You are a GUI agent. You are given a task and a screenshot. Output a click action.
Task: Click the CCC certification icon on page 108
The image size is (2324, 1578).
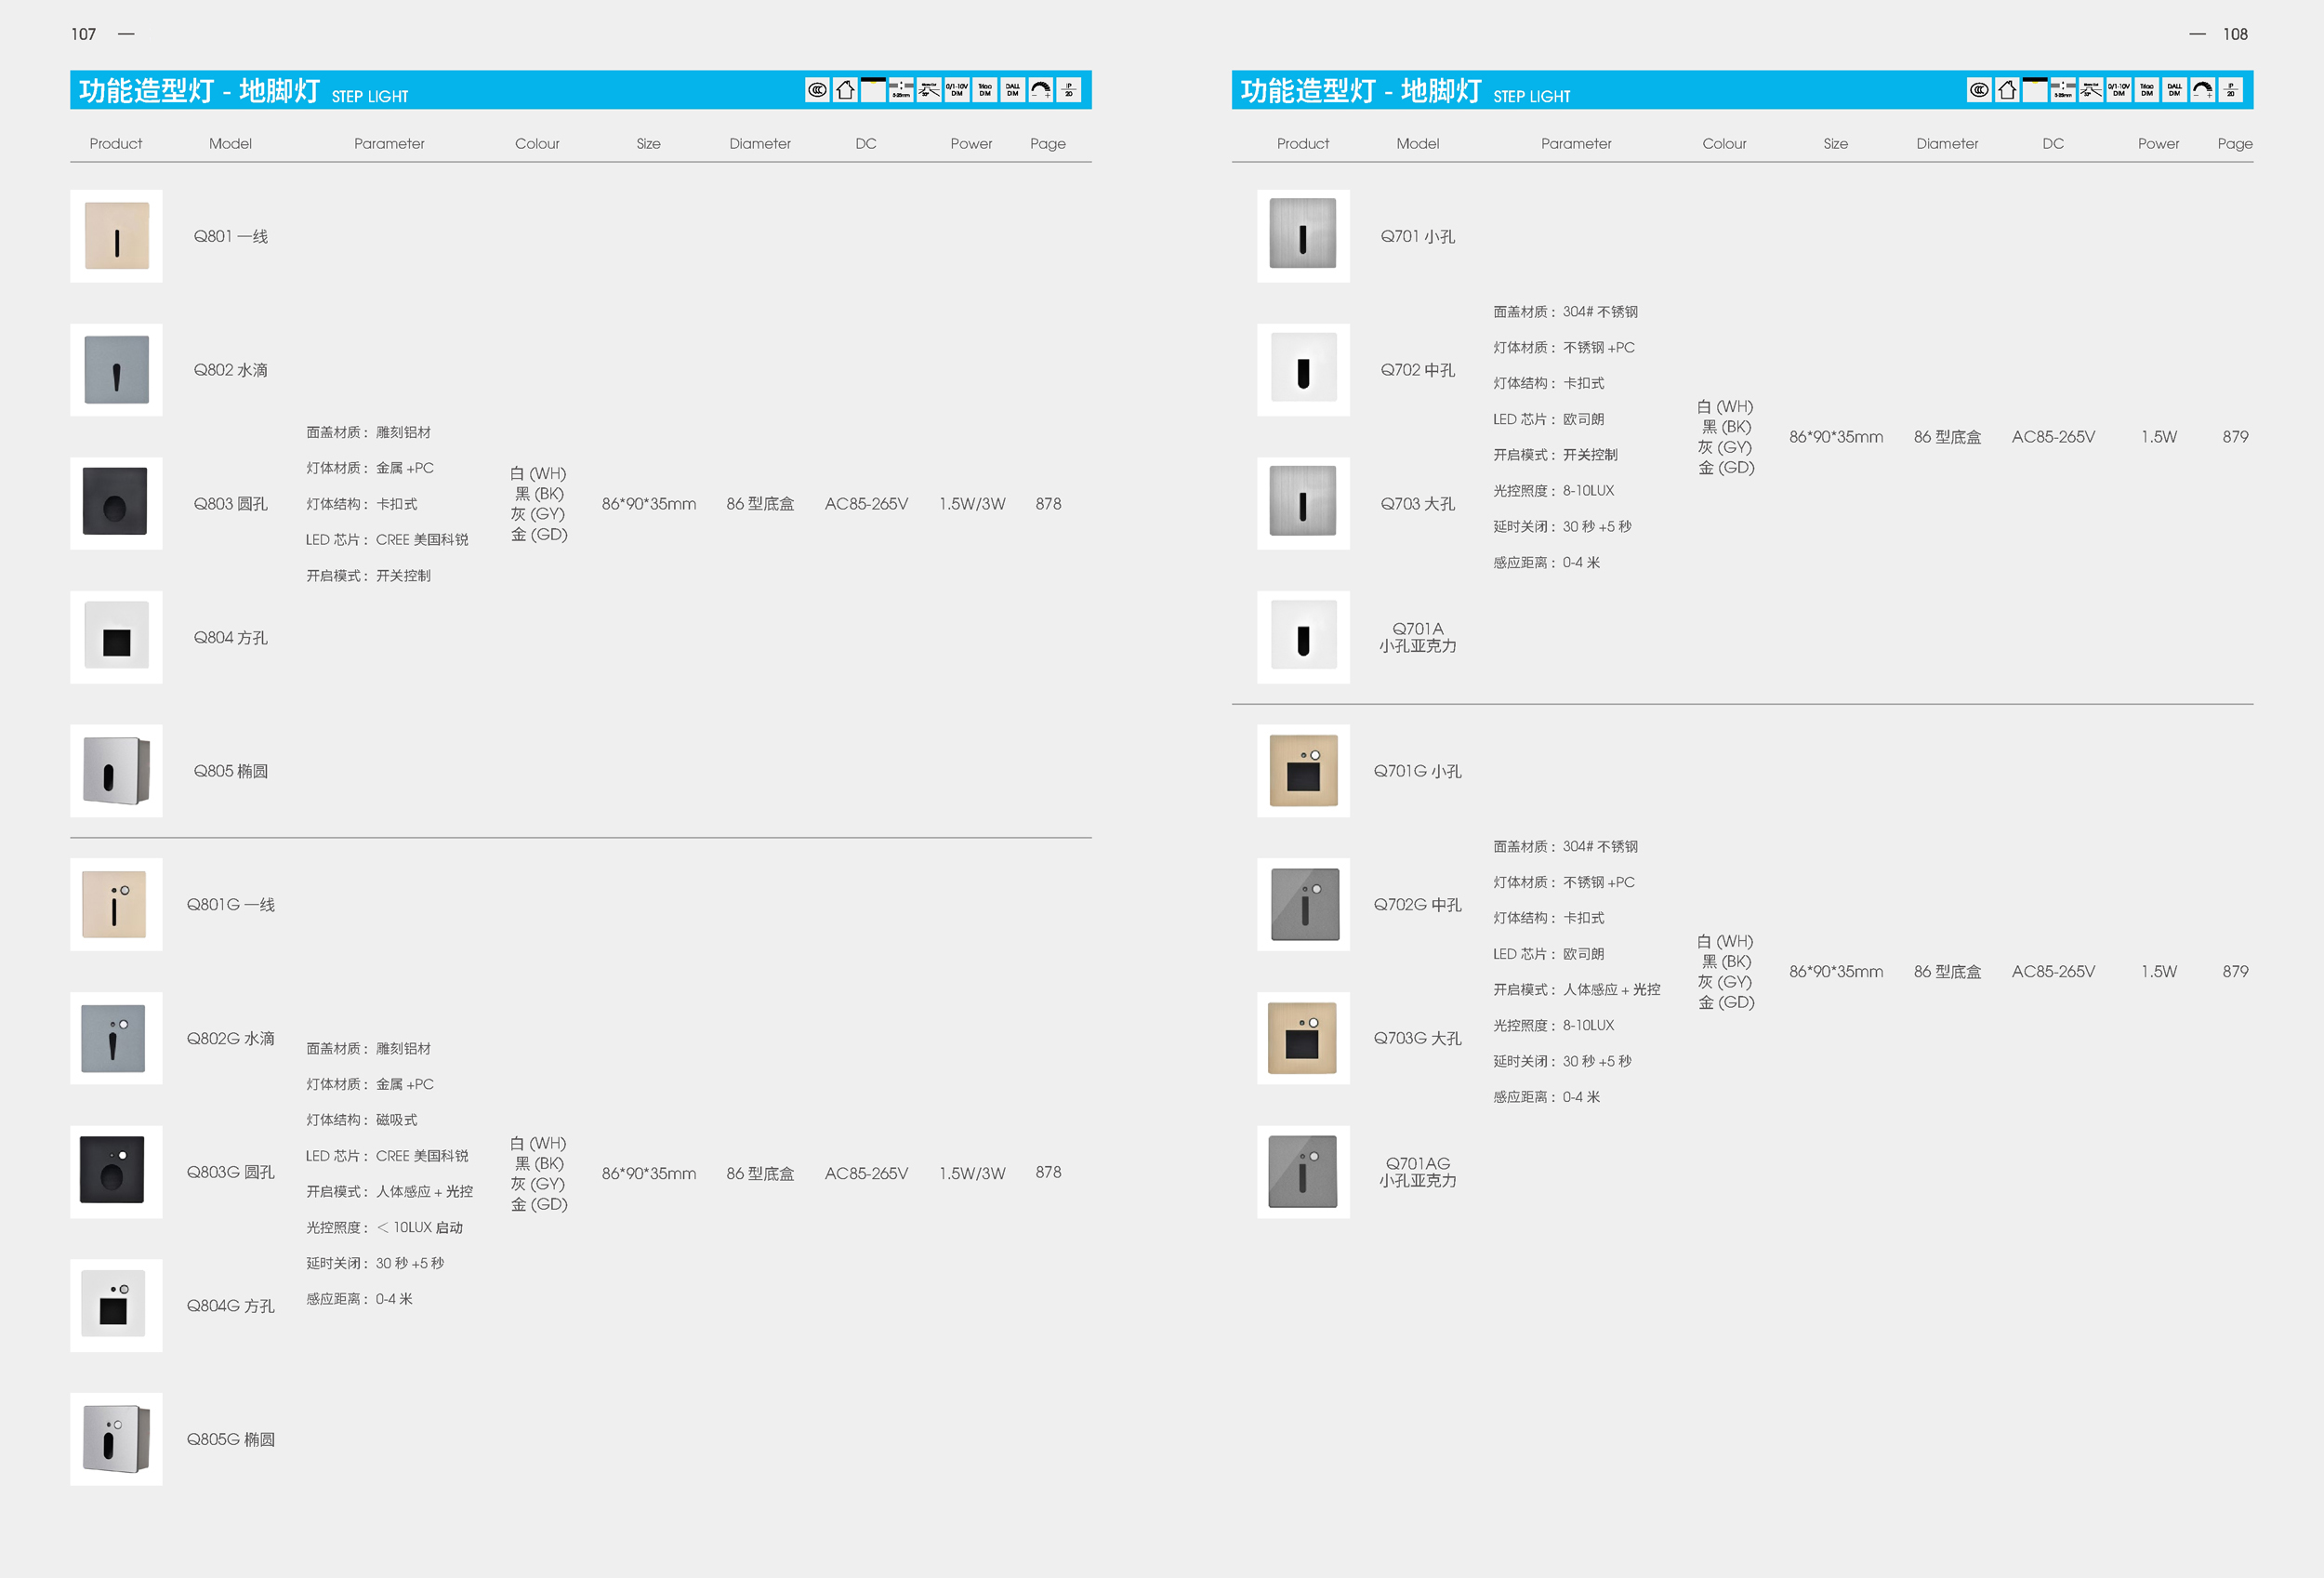coord(1978,91)
